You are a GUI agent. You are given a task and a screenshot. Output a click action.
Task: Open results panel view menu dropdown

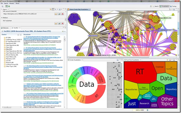(65, 31)
